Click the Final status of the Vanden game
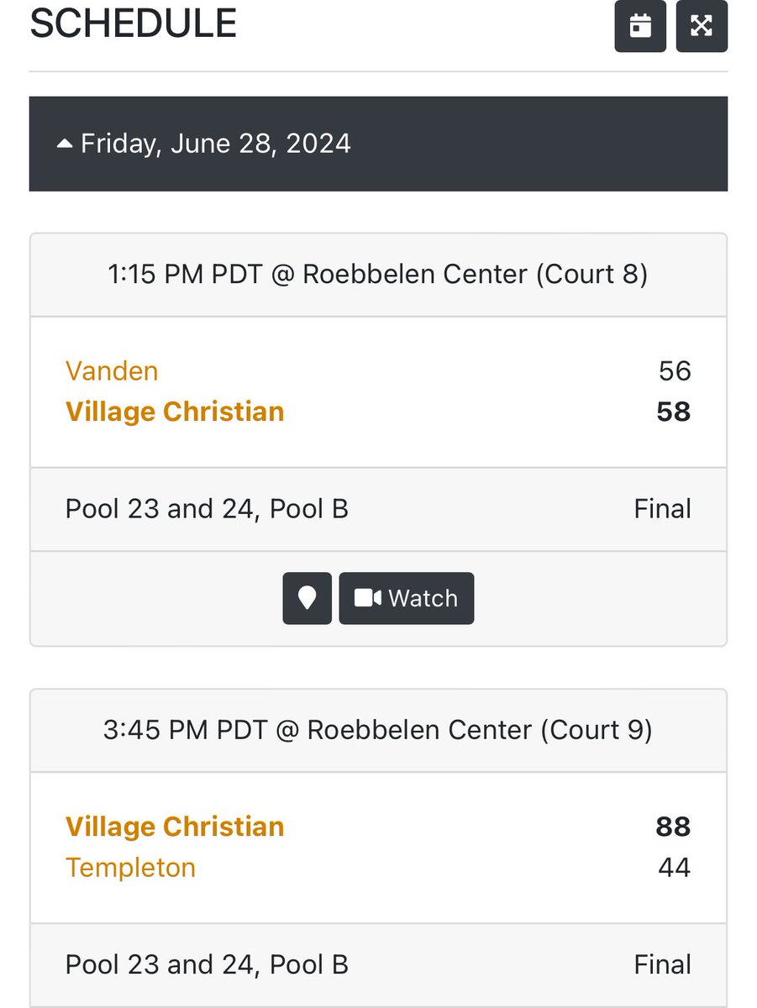Screen dimensions: 757x1008 click(x=663, y=509)
